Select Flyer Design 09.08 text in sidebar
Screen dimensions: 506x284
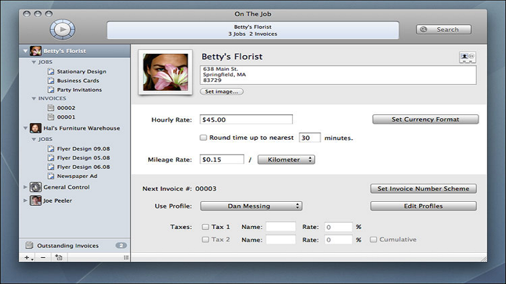84,149
